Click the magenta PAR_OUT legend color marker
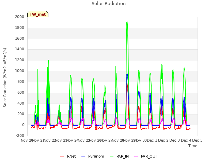The height and width of the screenshot is (163, 218). coord(136,157)
